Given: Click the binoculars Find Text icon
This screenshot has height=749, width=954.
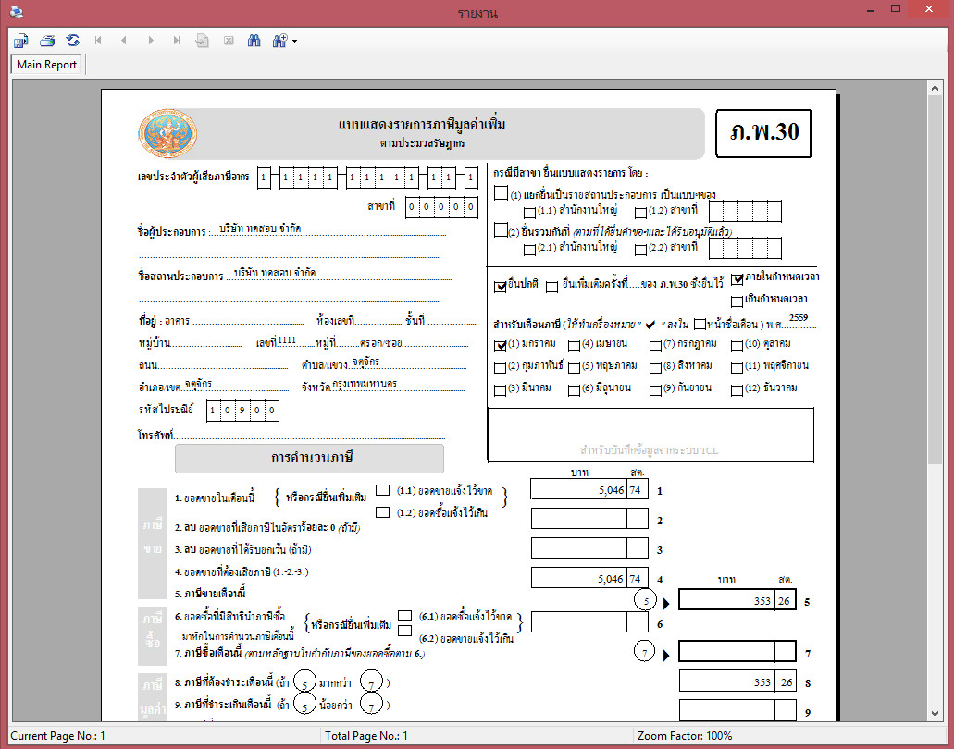Looking at the screenshot, I should (x=254, y=41).
